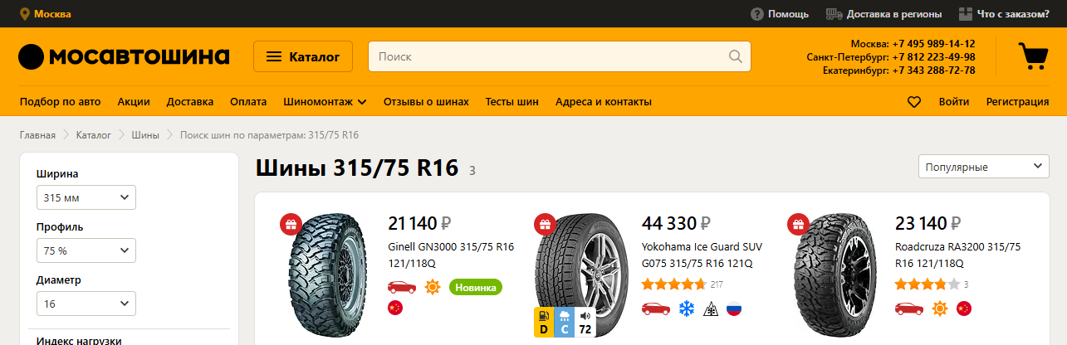The image size is (1067, 345).
Task: Go to Шины breadcrumb
Action: [x=145, y=134]
